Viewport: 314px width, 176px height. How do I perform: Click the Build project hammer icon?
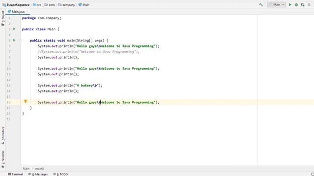coord(261,4)
